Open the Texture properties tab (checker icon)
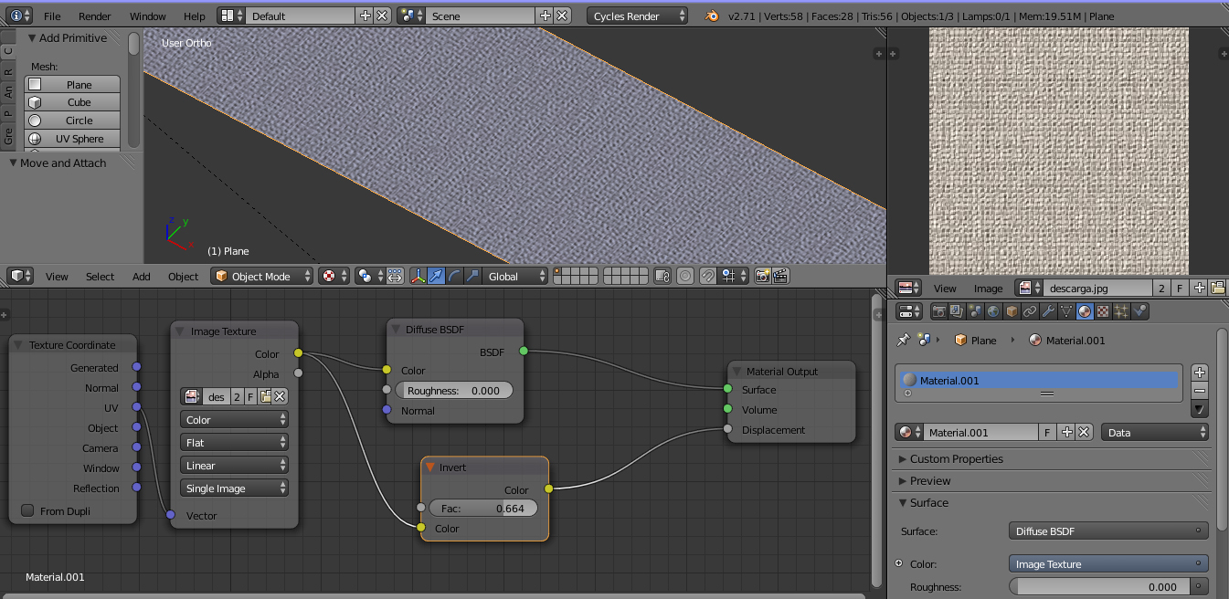Viewport: 1229px width, 599px height. click(1103, 311)
